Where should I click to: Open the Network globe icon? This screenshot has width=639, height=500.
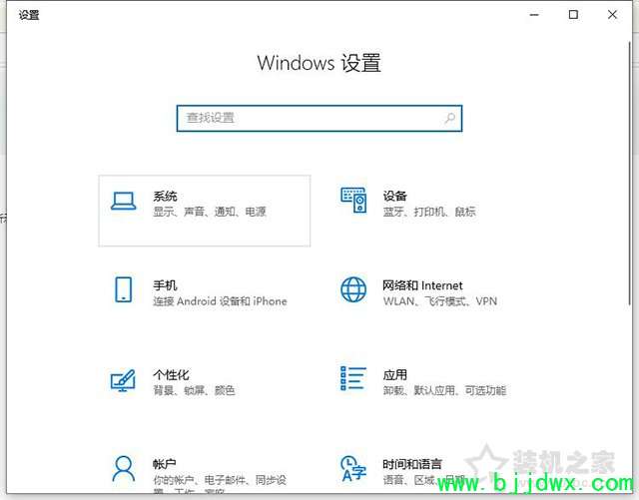tap(353, 289)
